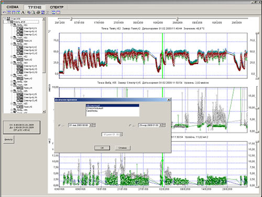
Task: Click the Вибр. т03 sensor icon
Action: [15, 63]
